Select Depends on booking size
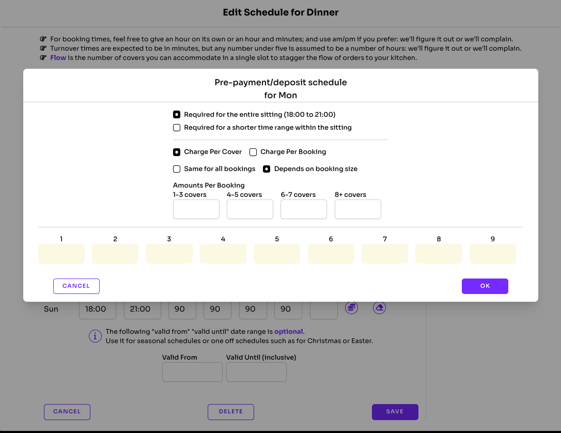This screenshot has height=433, width=561. pos(267,169)
